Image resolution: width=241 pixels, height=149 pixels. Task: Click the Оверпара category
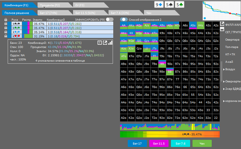click(232, 40)
